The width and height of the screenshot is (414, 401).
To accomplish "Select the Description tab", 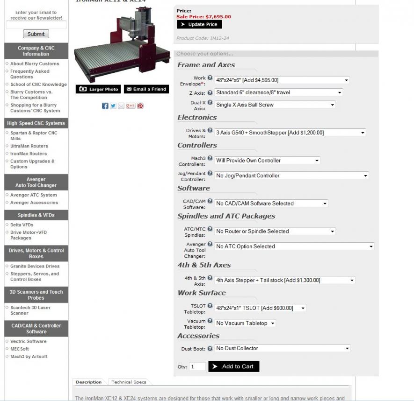I will [x=89, y=382].
